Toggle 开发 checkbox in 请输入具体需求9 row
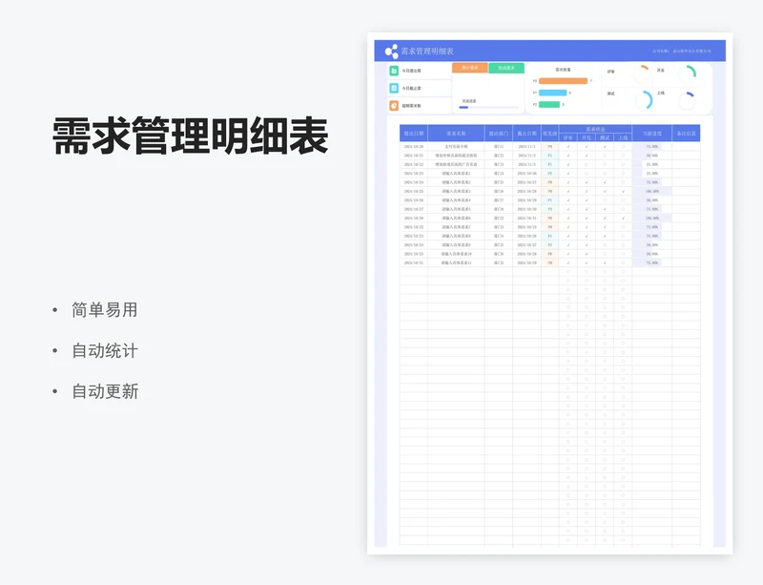The height and width of the screenshot is (585, 763). 587,245
